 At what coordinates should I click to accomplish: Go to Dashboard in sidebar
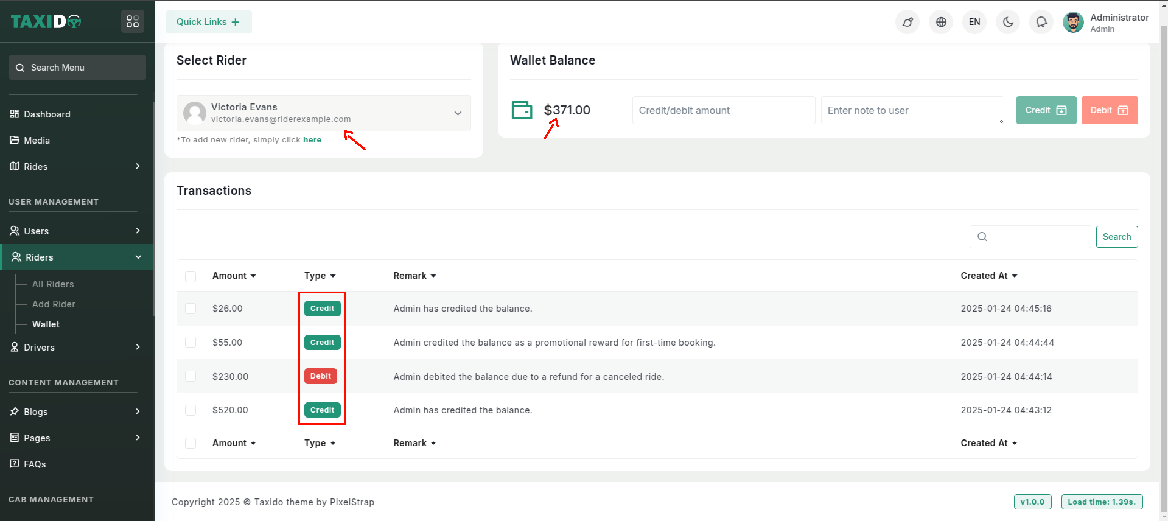(47, 114)
